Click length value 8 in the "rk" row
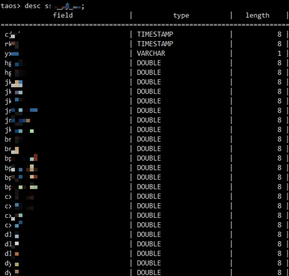289x276 pixels. pos(279,44)
